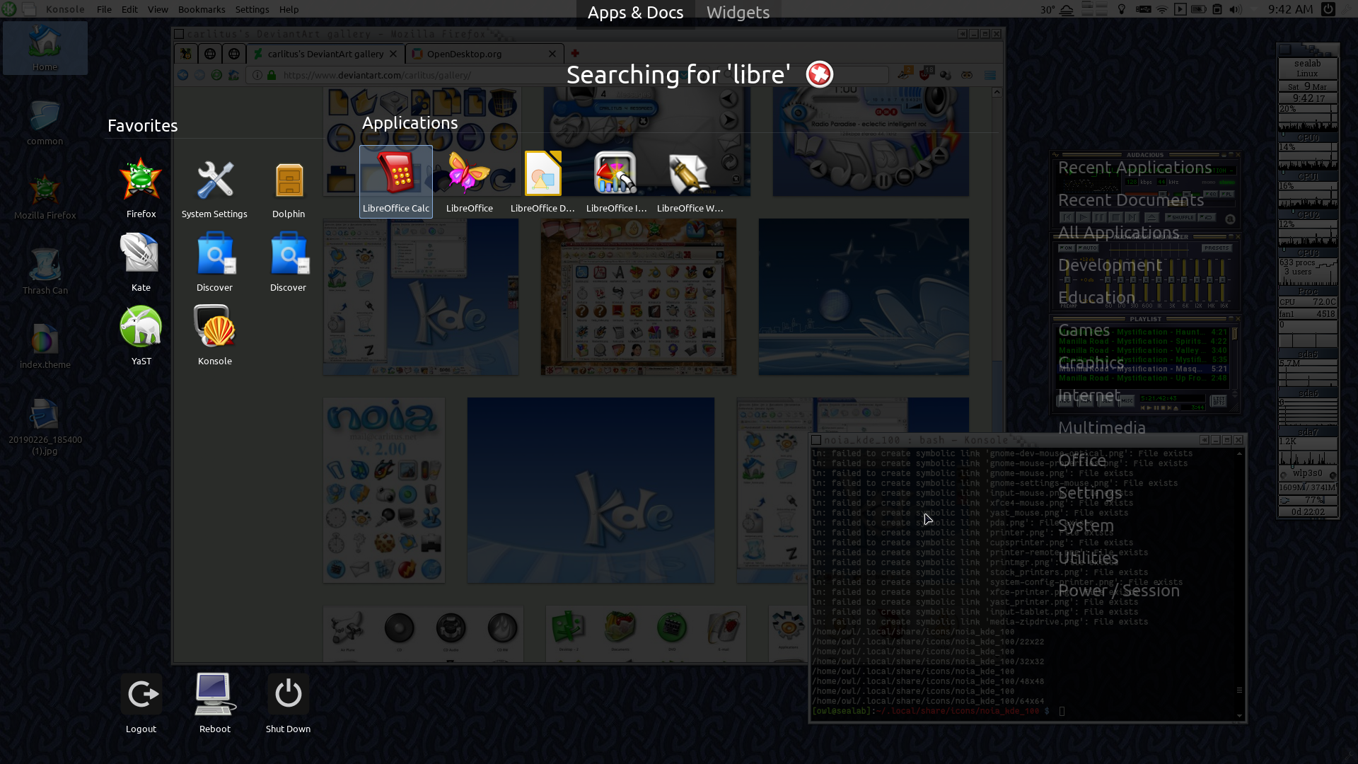Image resolution: width=1358 pixels, height=764 pixels.
Task: Select the Utilities category
Action: (x=1088, y=558)
